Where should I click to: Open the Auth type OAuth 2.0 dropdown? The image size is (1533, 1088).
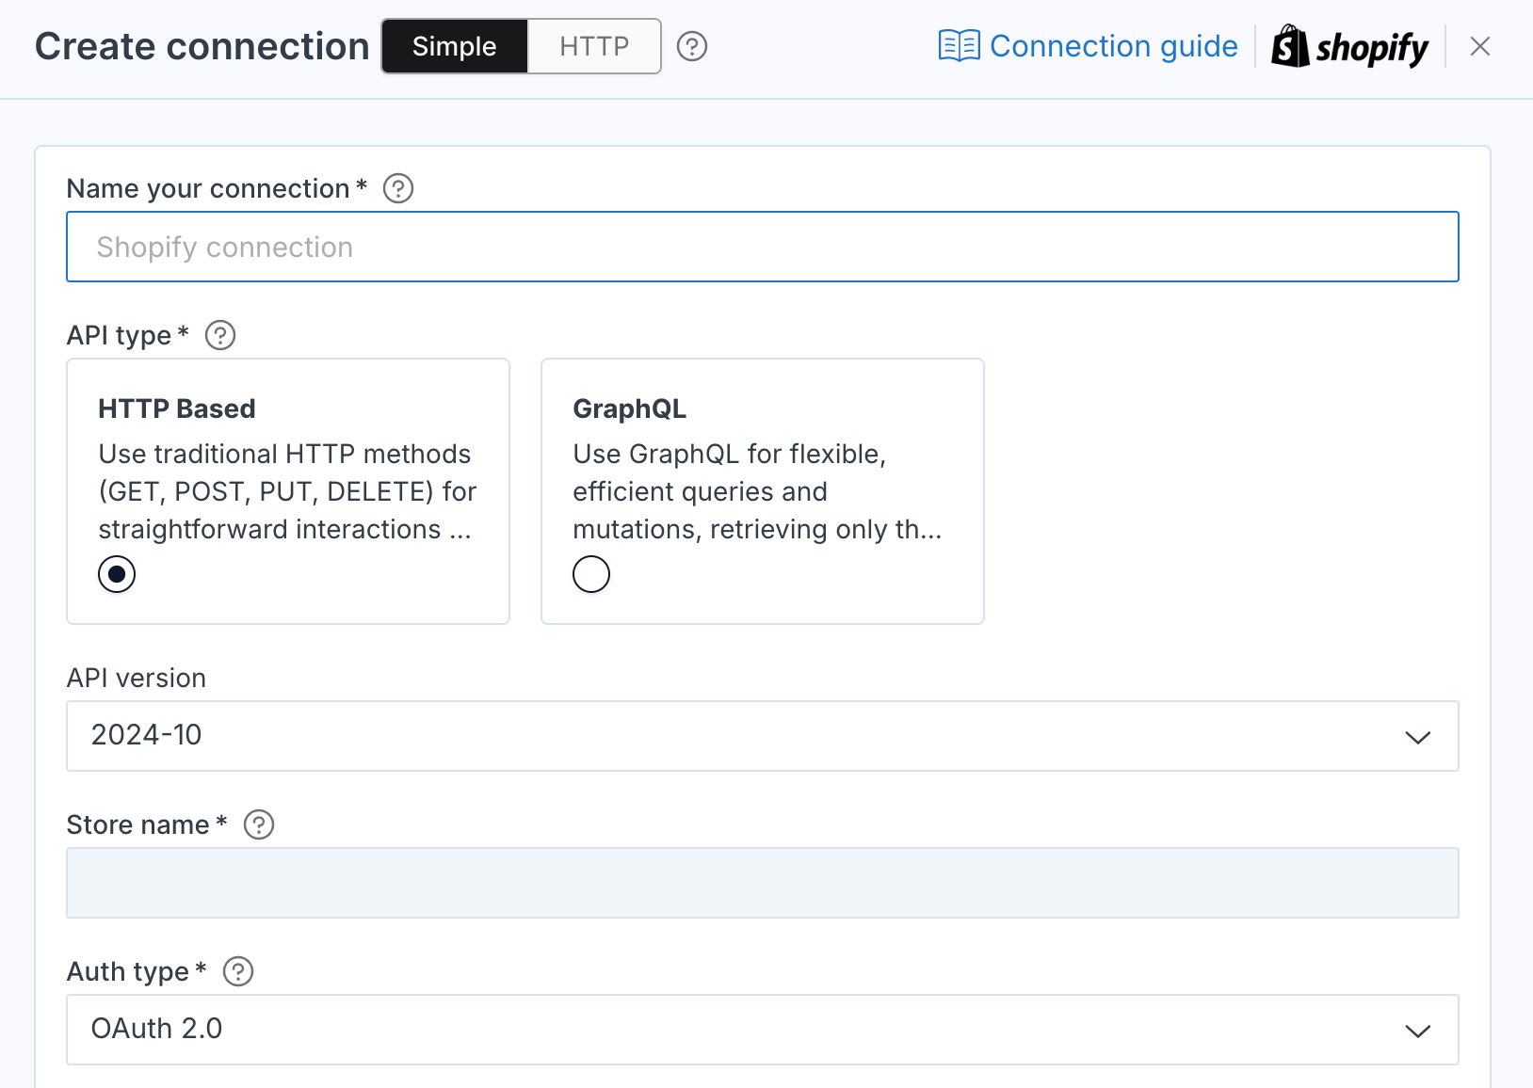coord(763,1030)
